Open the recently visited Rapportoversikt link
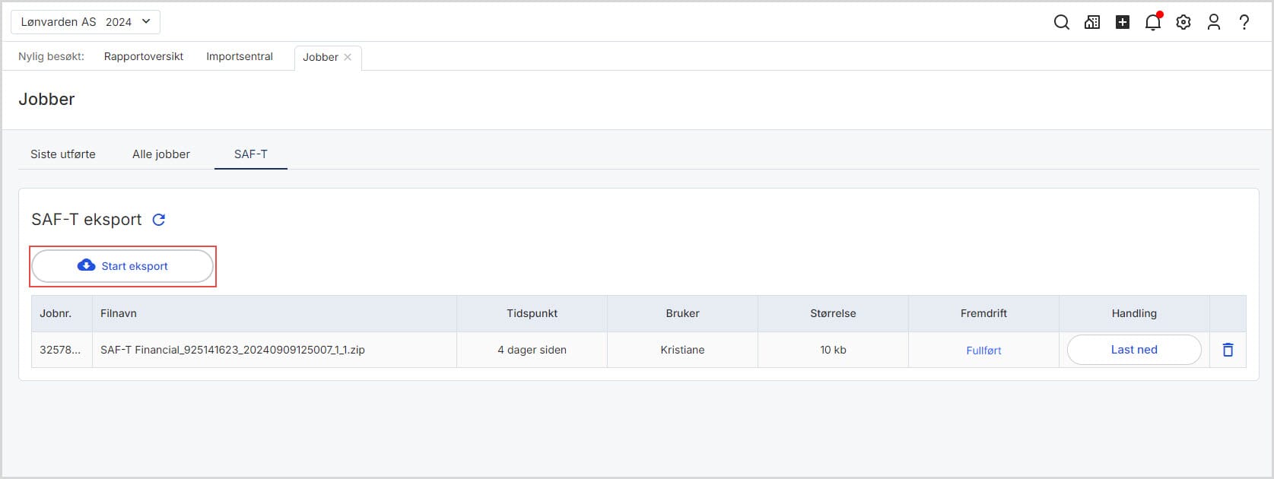 coord(144,57)
